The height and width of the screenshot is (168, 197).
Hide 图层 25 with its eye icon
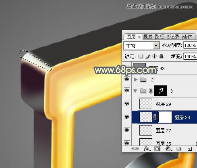click(126, 143)
